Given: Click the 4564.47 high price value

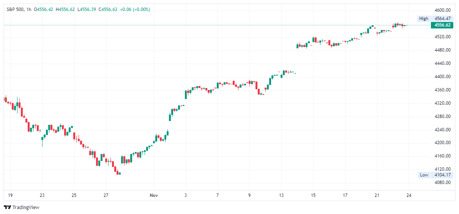Looking at the screenshot, I should point(442,19).
